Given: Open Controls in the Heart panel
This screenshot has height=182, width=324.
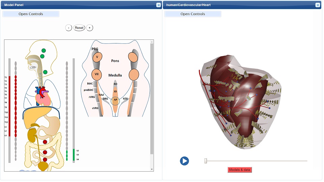Looking at the screenshot, I should pos(193,14).
